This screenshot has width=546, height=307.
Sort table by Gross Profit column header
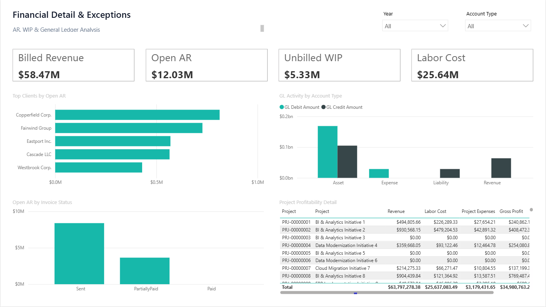coord(511,211)
